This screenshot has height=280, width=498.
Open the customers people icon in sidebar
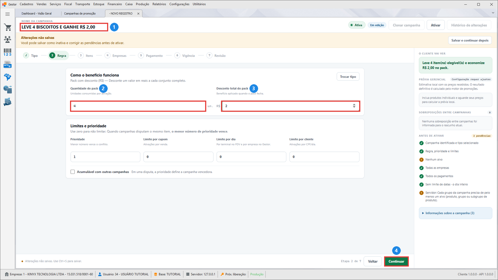tap(7, 39)
